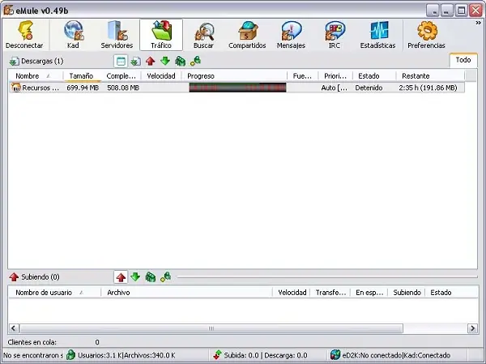Select the Todo category tab

coord(463,60)
